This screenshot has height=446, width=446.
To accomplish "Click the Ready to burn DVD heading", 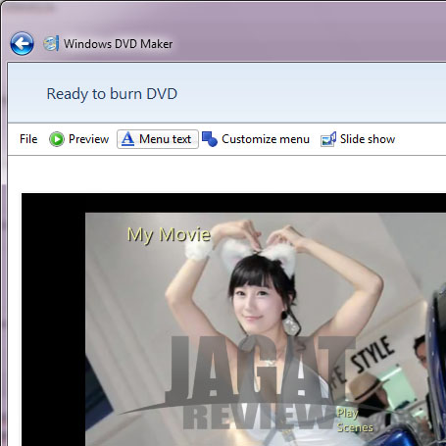I will (112, 94).
